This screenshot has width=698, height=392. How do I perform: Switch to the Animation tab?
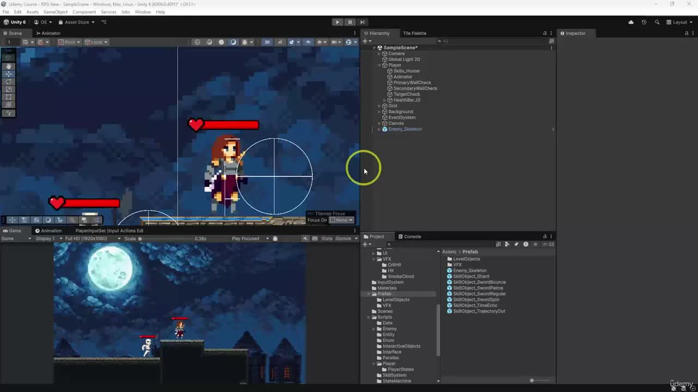pos(49,231)
